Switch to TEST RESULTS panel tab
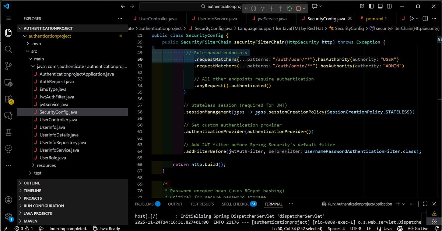442x231 pixels. tap(202, 204)
